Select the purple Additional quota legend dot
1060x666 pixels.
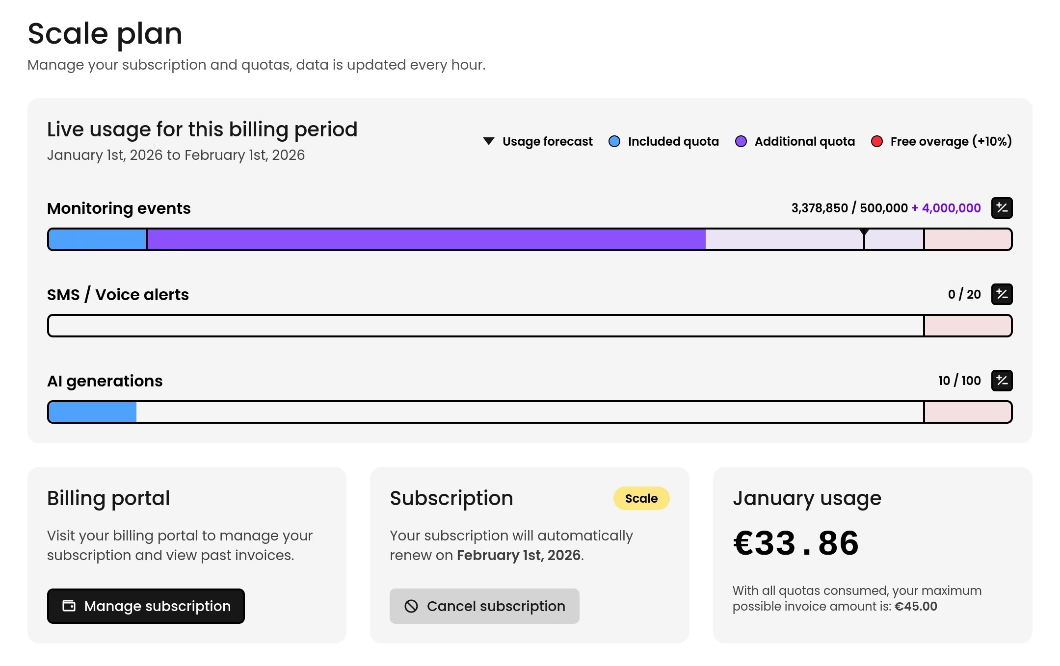tap(740, 141)
